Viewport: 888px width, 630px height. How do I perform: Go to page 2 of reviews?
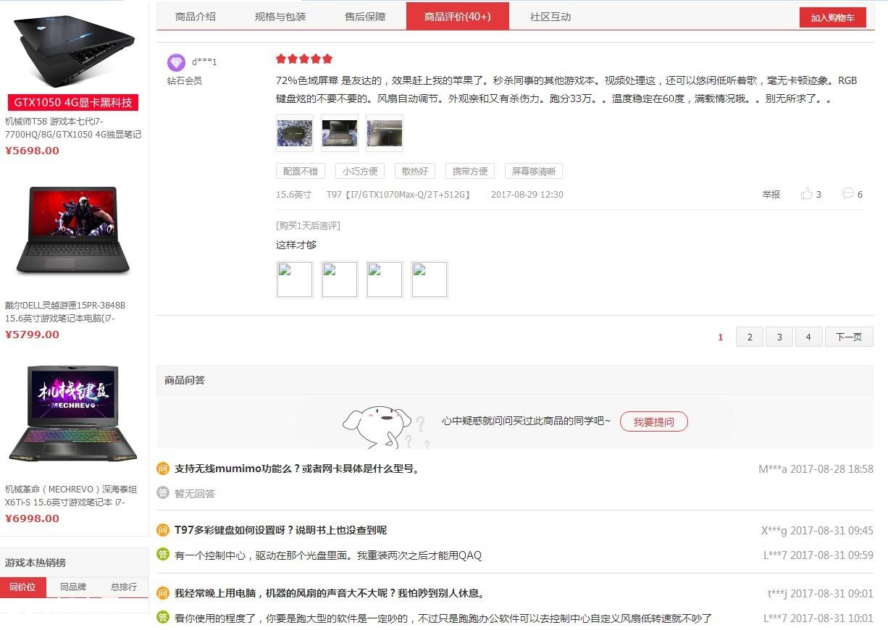[x=750, y=337]
